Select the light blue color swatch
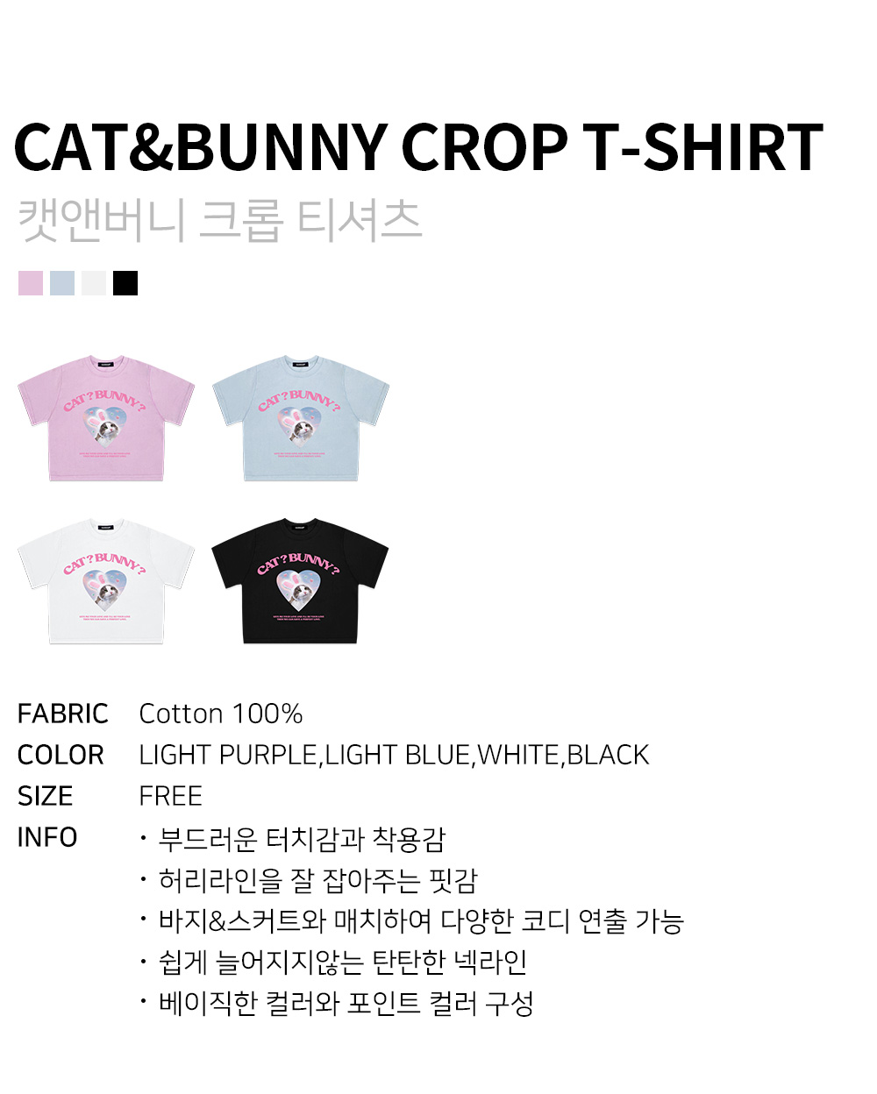The height and width of the screenshot is (1094, 877). pos(62,283)
